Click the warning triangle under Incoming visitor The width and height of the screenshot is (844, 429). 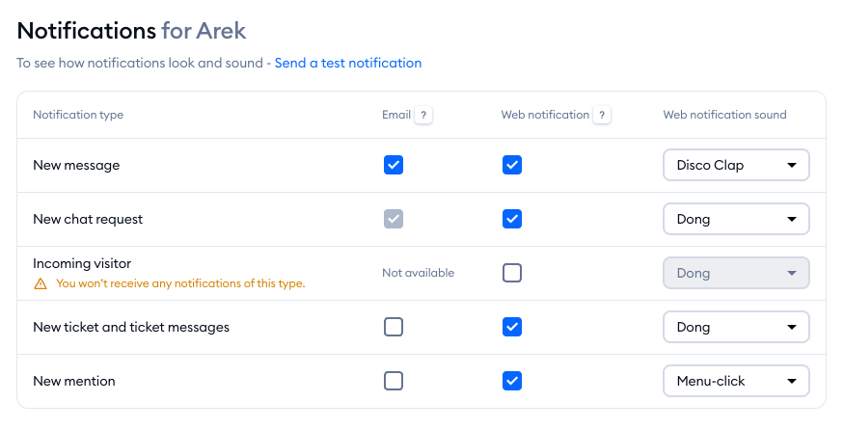41,283
